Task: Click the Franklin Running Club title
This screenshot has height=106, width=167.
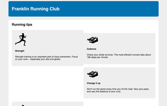Action: click(36, 9)
